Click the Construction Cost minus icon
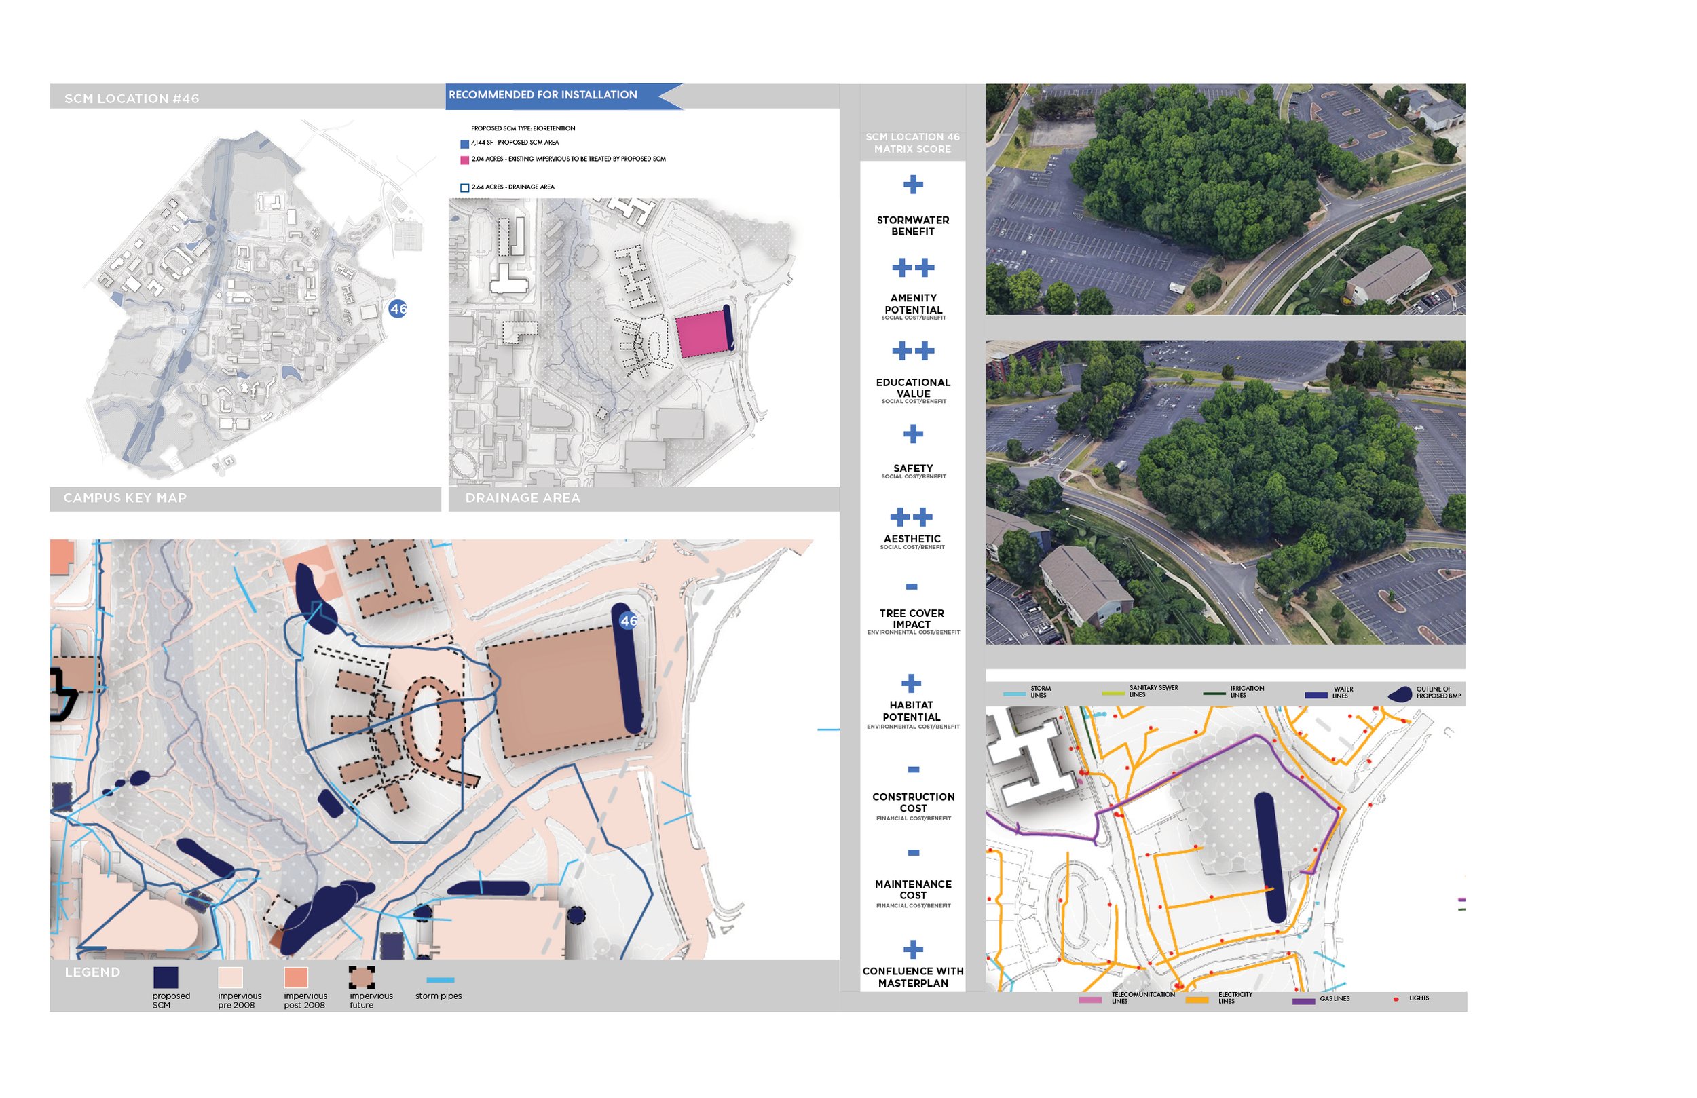The width and height of the screenshot is (1697, 1098). pyautogui.click(x=913, y=770)
